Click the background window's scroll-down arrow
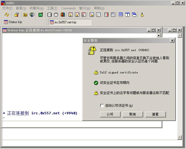186x149 pixels. 180,137
